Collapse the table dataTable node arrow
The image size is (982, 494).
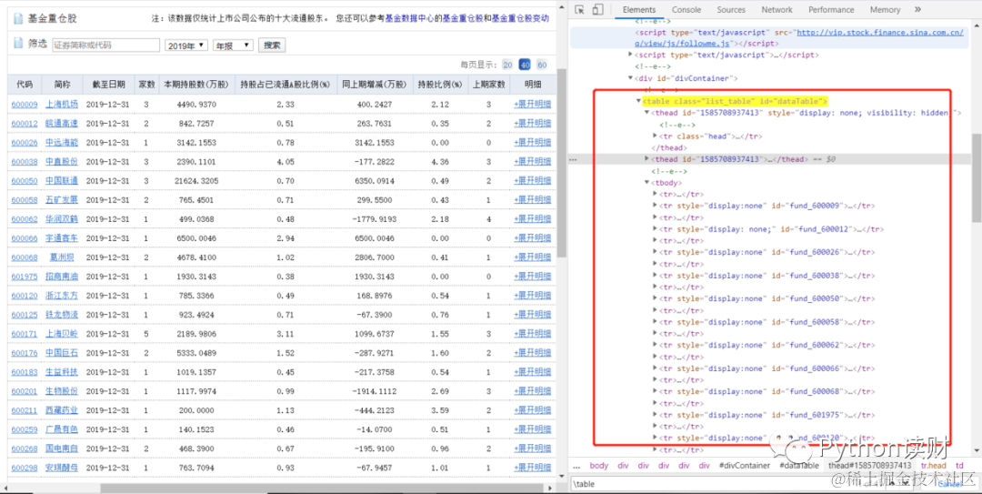(639, 101)
